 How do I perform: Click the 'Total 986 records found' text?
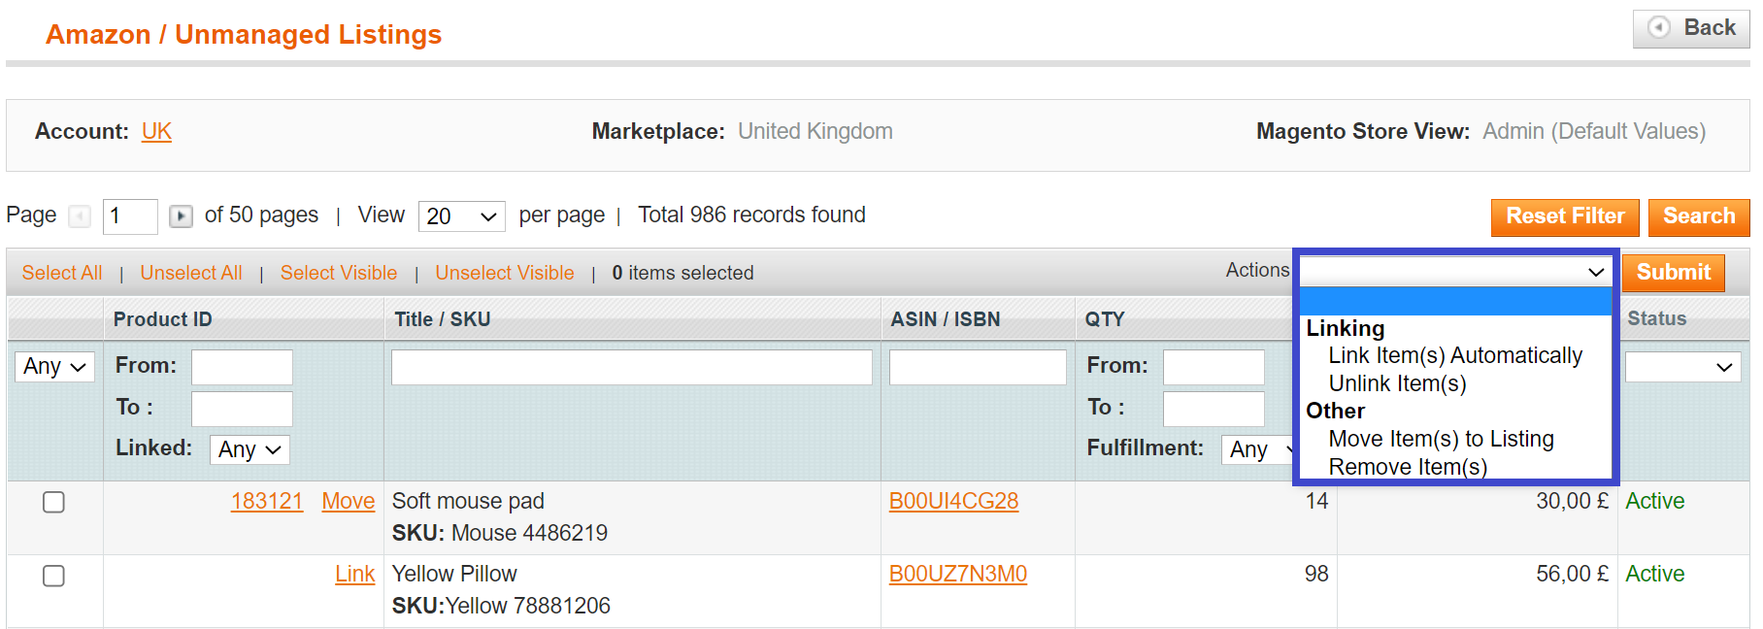tap(751, 215)
